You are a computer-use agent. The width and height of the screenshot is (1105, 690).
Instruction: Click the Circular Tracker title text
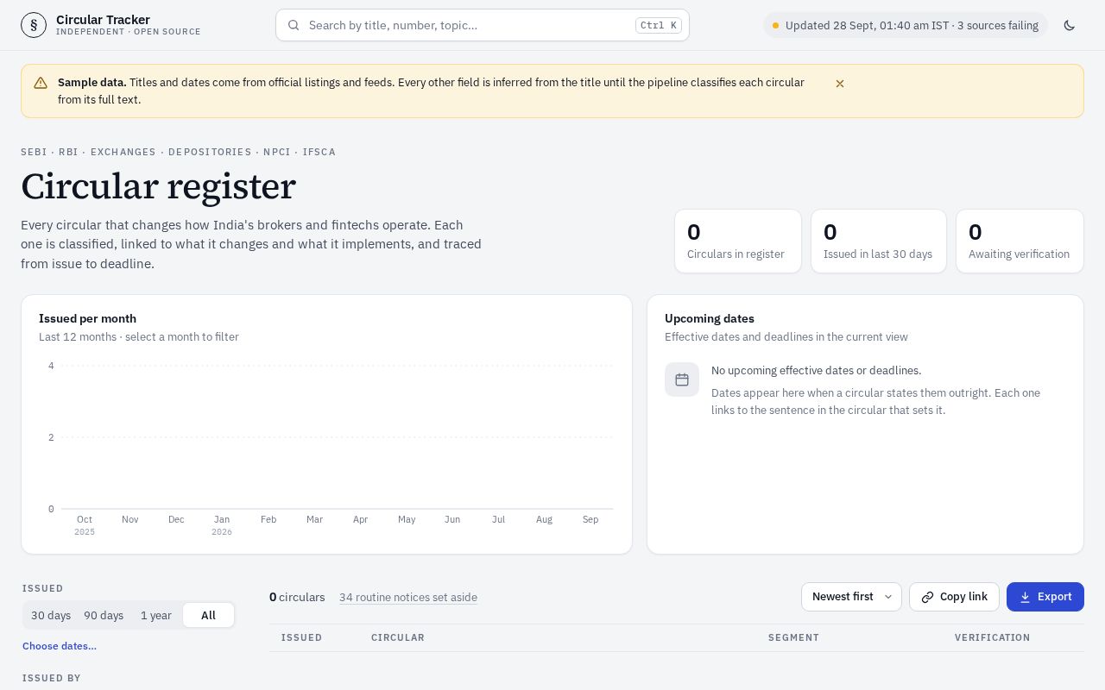103,19
